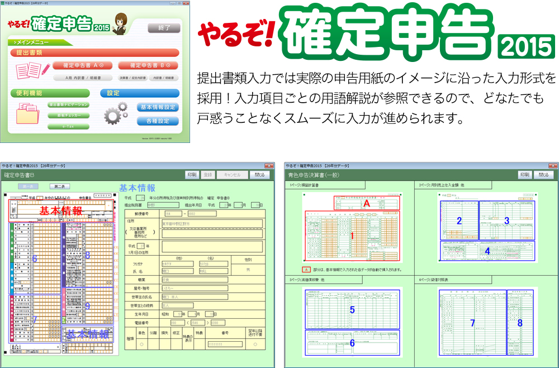This screenshot has height=368, width=559.
Task: Open 基本情報設定 in settings
Action: (158, 107)
